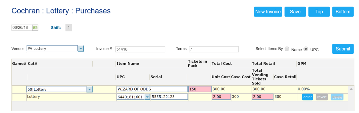Viewport: 359px width, 113px height.
Task: Click the Cat# column header
Action: pos(33,64)
